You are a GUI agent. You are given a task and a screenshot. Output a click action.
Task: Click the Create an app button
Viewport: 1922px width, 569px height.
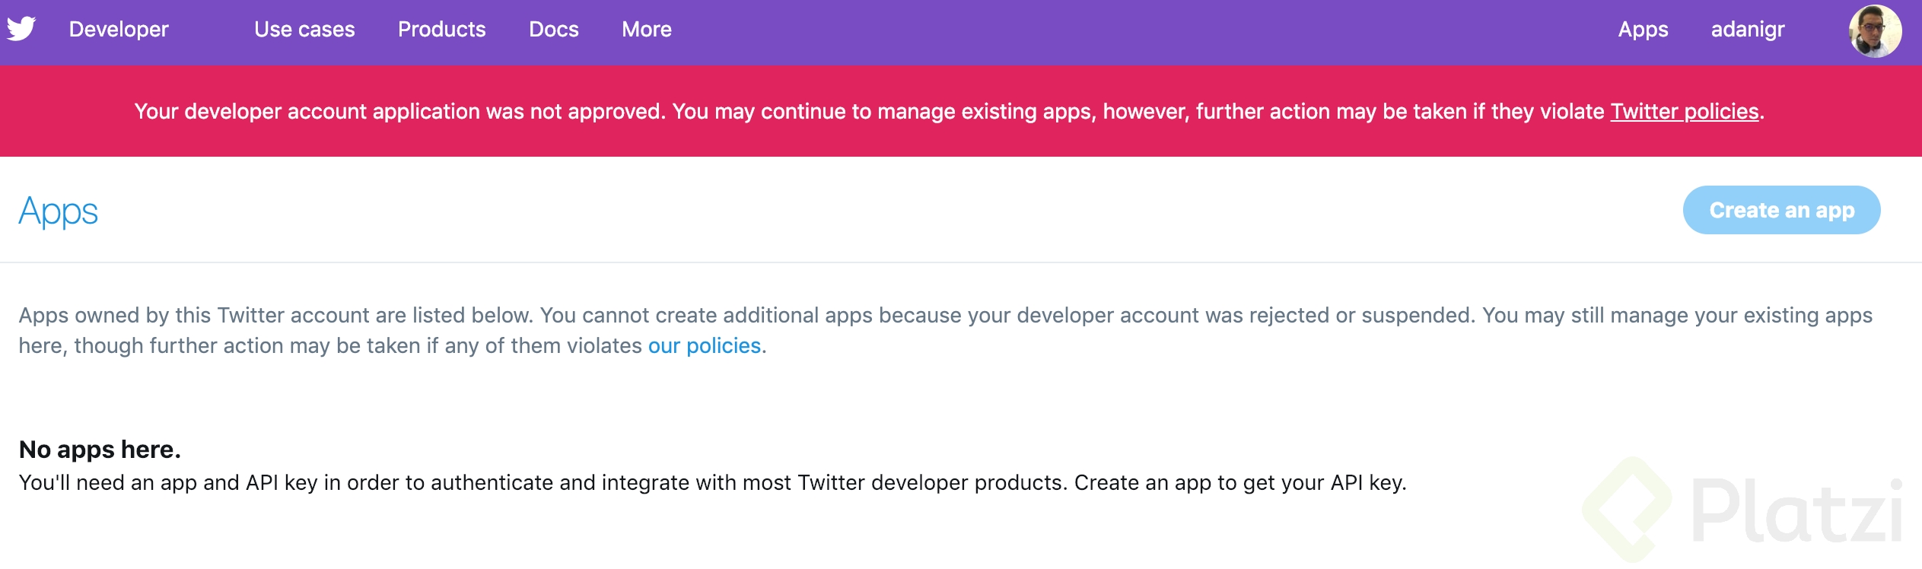point(1781,210)
